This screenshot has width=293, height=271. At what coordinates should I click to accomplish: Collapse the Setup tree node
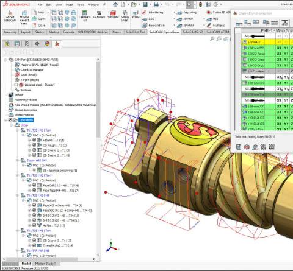[x=12, y=125]
